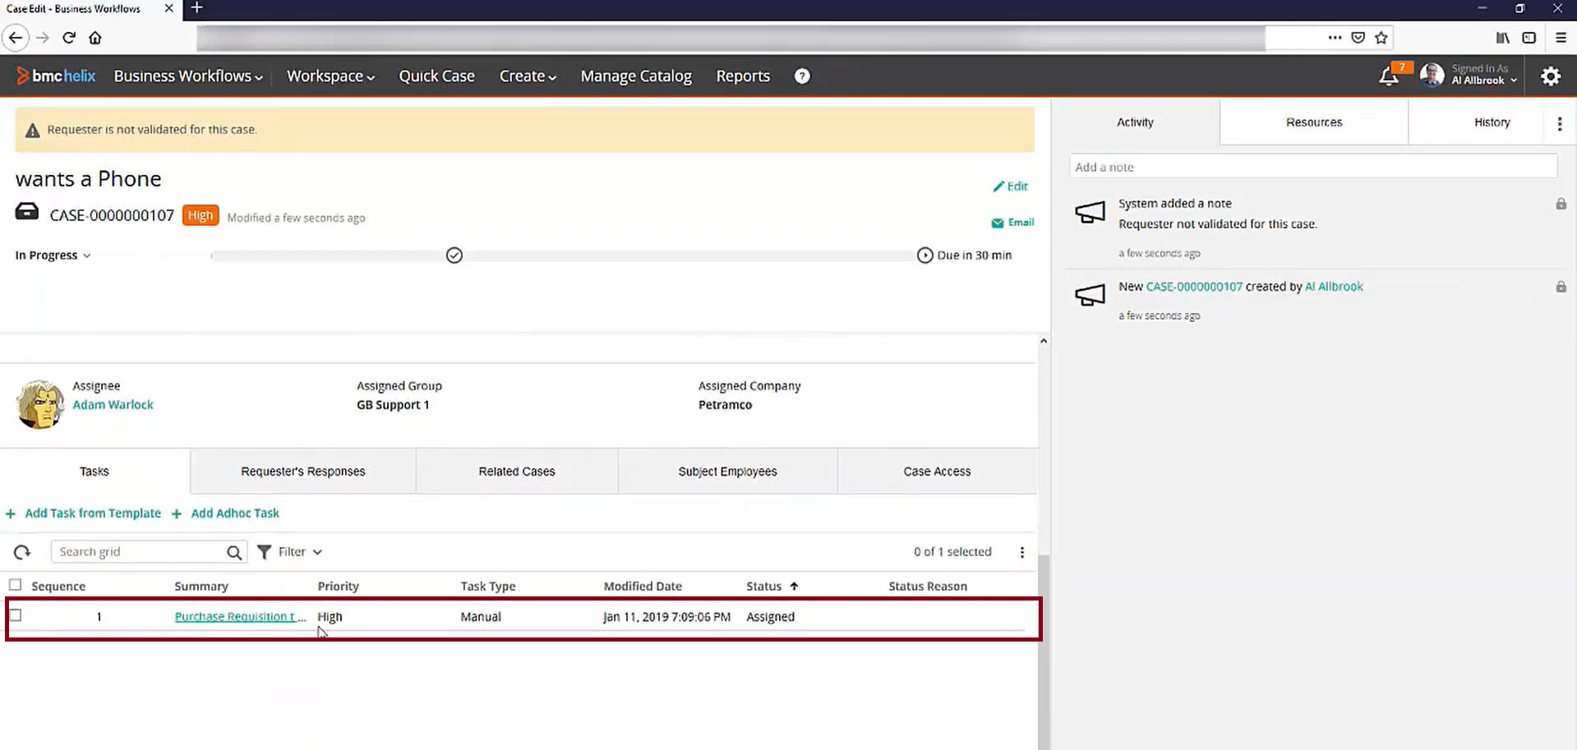Viewport: 1577px width, 750px height.
Task: Click the Add a note field
Action: pos(1313,167)
